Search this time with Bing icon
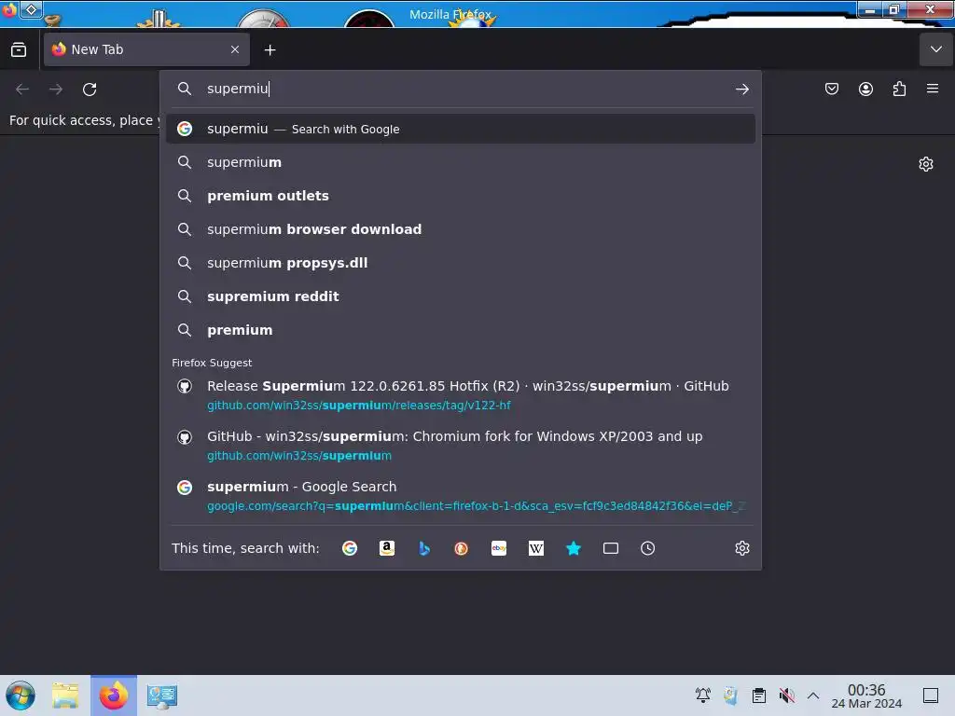955x716 pixels. 424,548
